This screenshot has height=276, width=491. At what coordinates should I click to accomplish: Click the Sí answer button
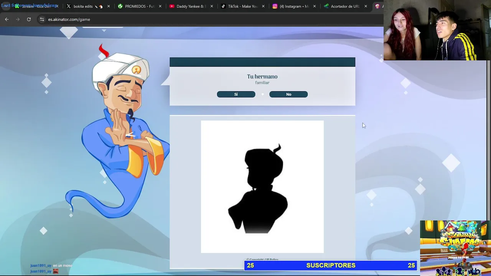pos(236,94)
